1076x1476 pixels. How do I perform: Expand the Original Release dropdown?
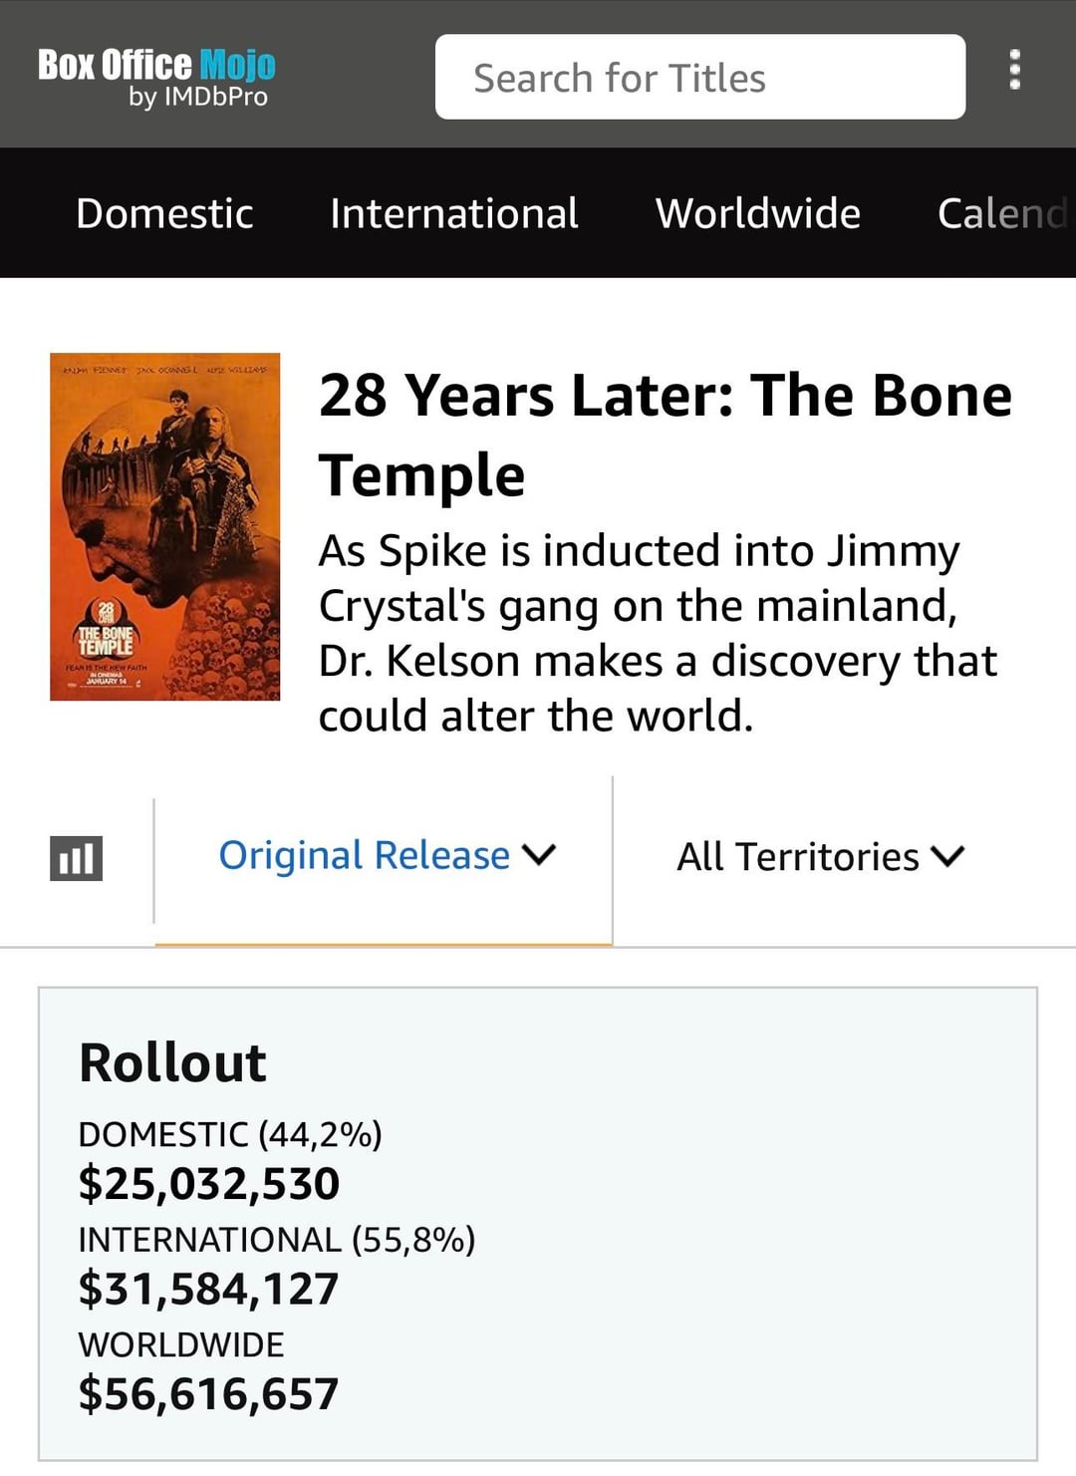[x=386, y=856]
